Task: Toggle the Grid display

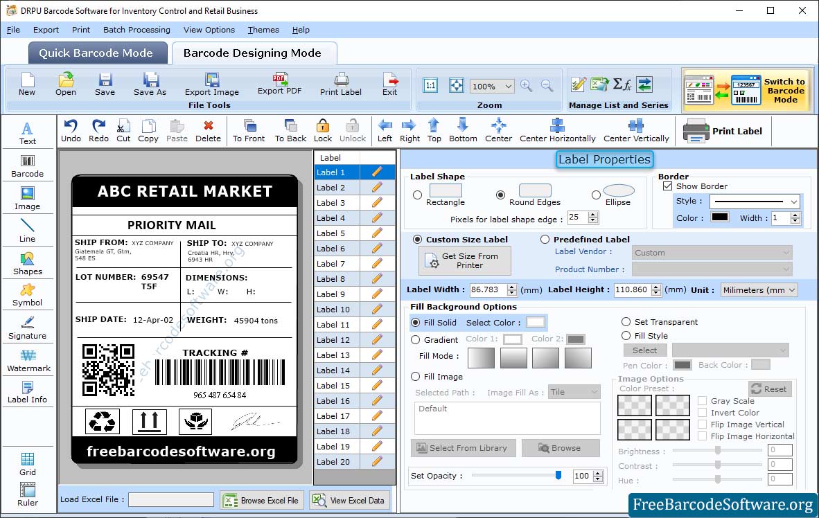Action: (x=27, y=464)
